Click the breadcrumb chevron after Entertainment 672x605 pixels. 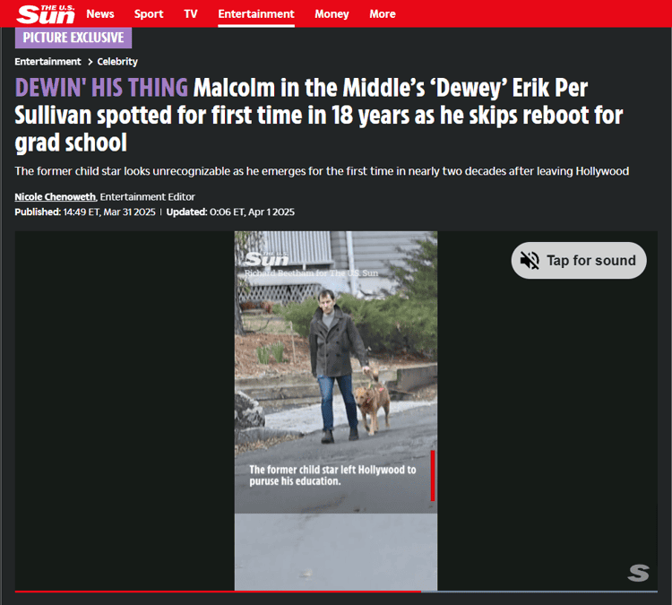tap(90, 62)
